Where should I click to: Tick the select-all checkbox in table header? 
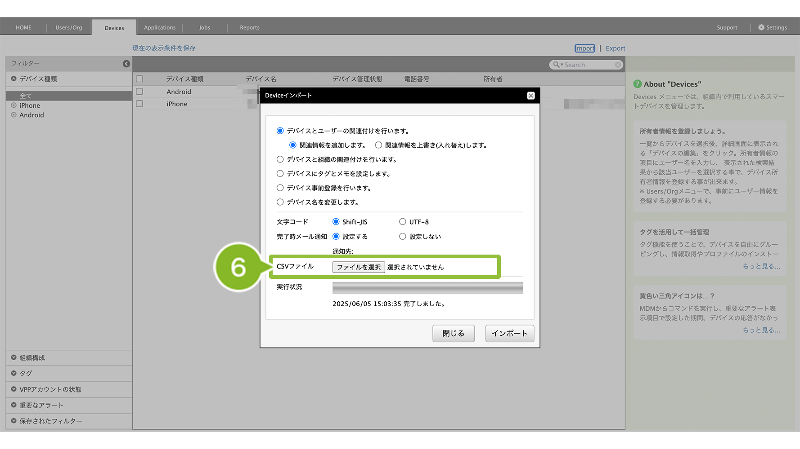point(139,79)
